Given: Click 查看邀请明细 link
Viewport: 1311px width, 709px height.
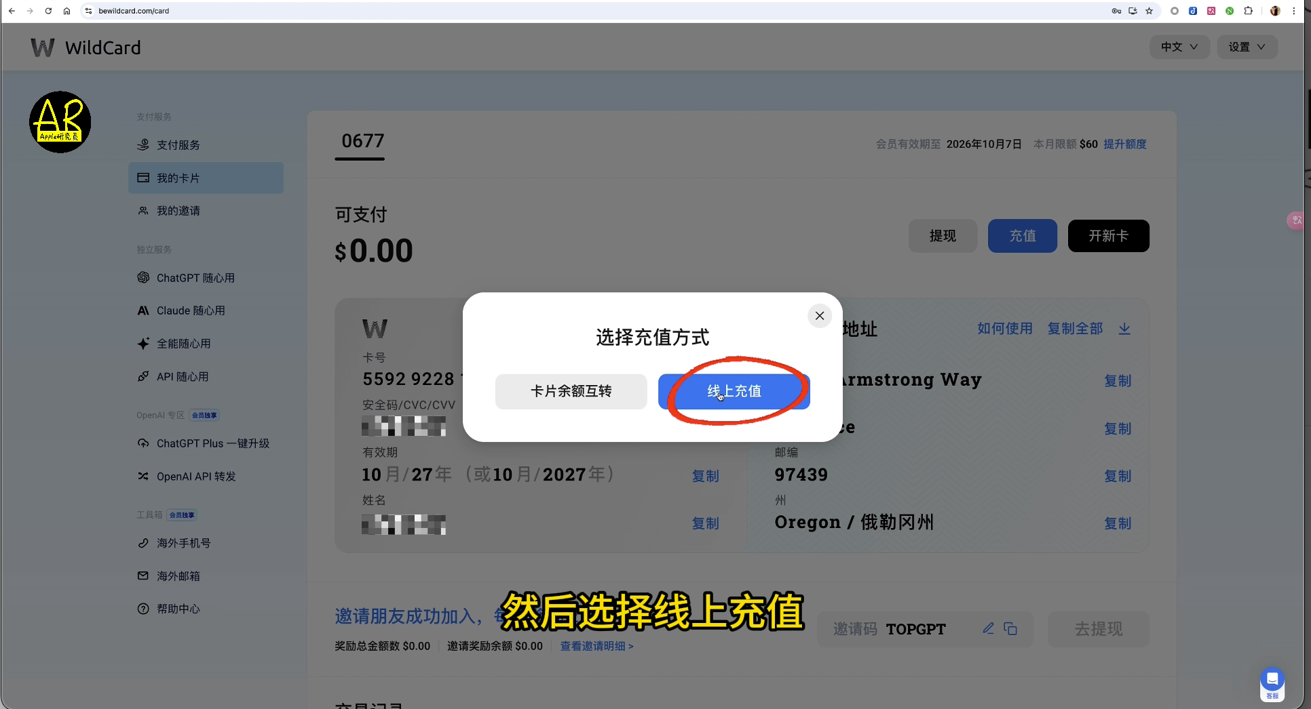Looking at the screenshot, I should click(x=596, y=646).
